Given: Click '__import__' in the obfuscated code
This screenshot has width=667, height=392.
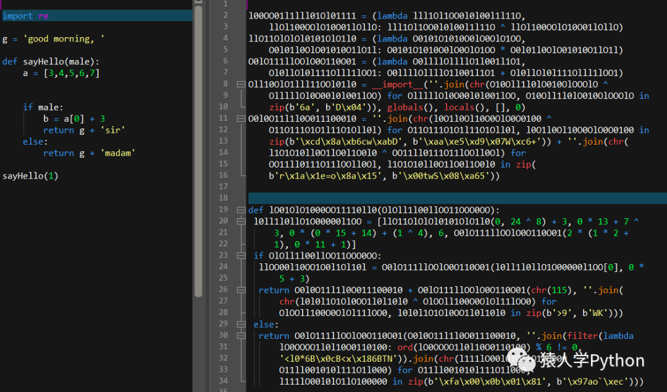Looking at the screenshot, I should point(397,84).
